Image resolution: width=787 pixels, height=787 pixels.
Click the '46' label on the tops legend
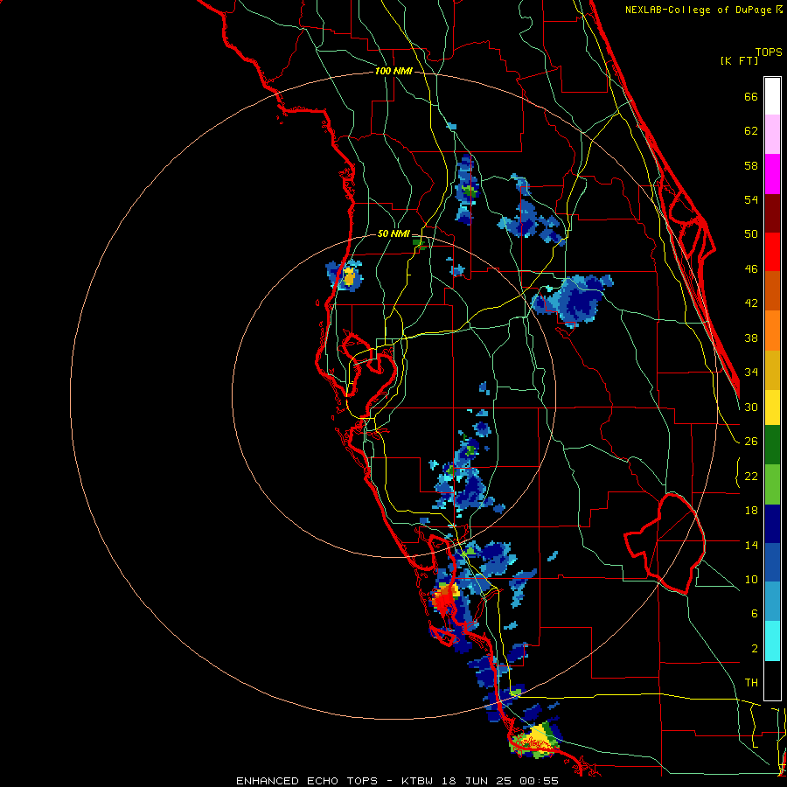751,269
